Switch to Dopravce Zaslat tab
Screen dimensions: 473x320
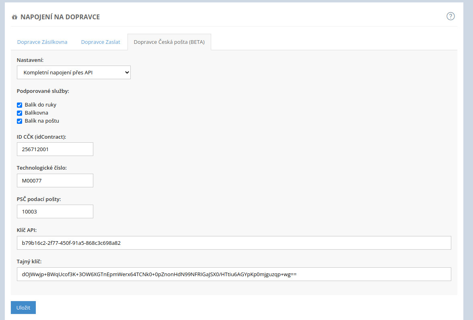pos(101,42)
